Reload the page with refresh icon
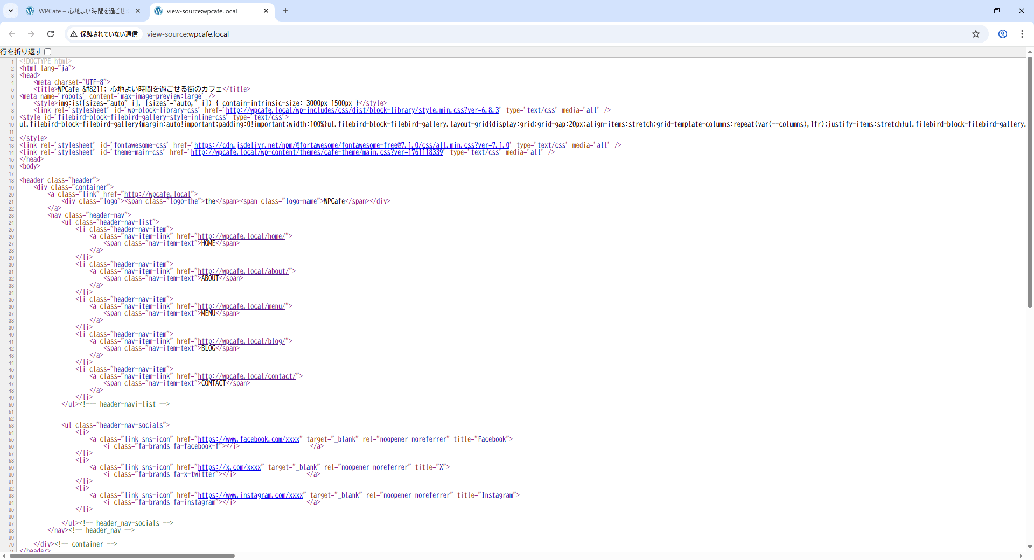The width and height of the screenshot is (1034, 560). coord(51,34)
